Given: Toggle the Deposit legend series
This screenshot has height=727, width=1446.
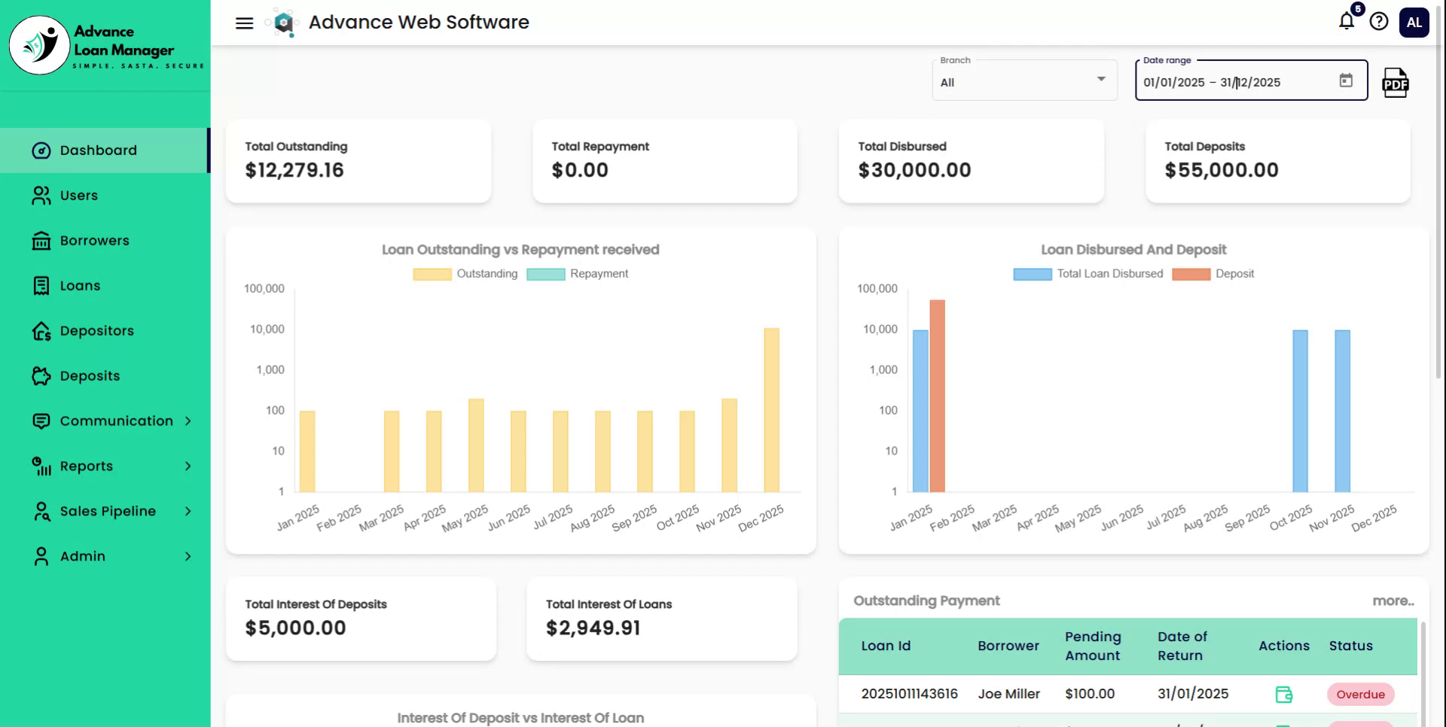Looking at the screenshot, I should tap(1213, 274).
